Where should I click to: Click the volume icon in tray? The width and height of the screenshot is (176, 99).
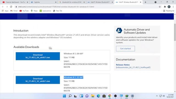(164, 96)
